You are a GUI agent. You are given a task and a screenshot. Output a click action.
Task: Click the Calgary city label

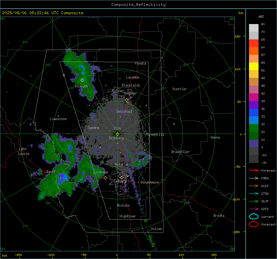point(120,181)
